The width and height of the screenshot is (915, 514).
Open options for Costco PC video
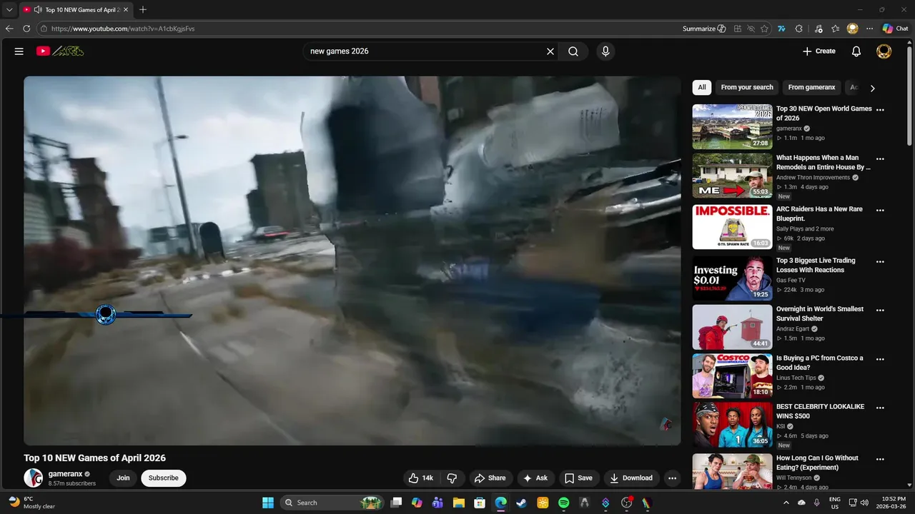(x=880, y=359)
